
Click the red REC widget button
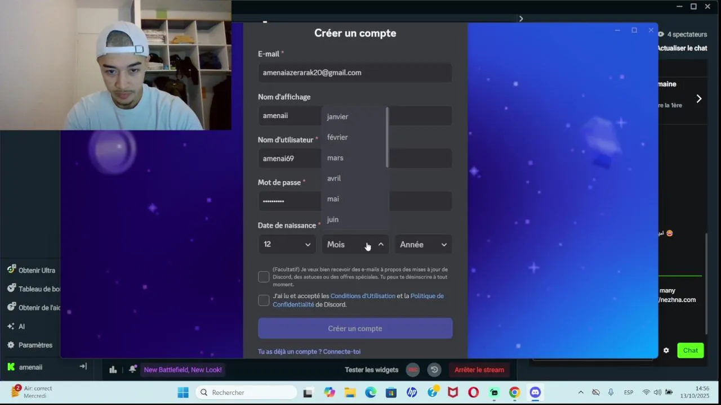click(413, 370)
